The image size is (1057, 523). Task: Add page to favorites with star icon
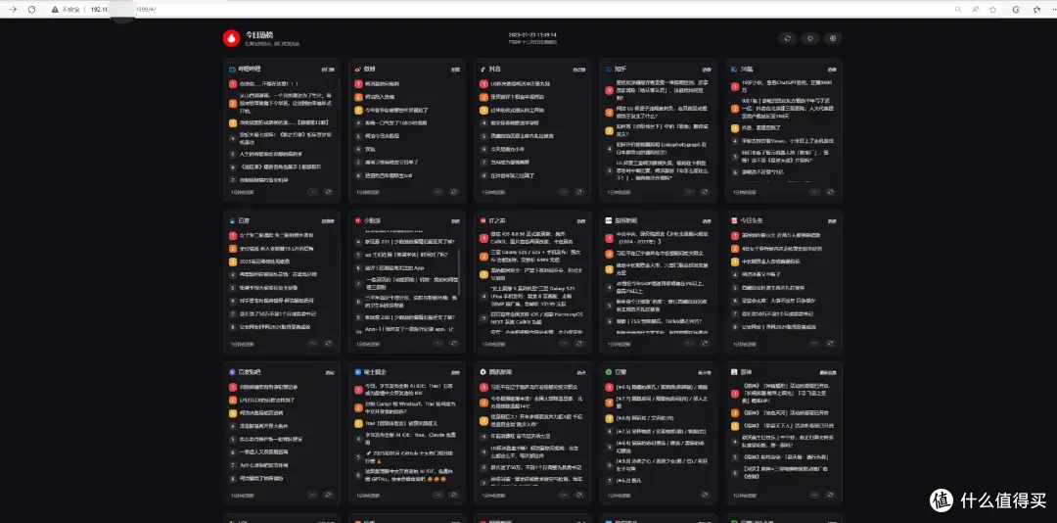pos(993,10)
